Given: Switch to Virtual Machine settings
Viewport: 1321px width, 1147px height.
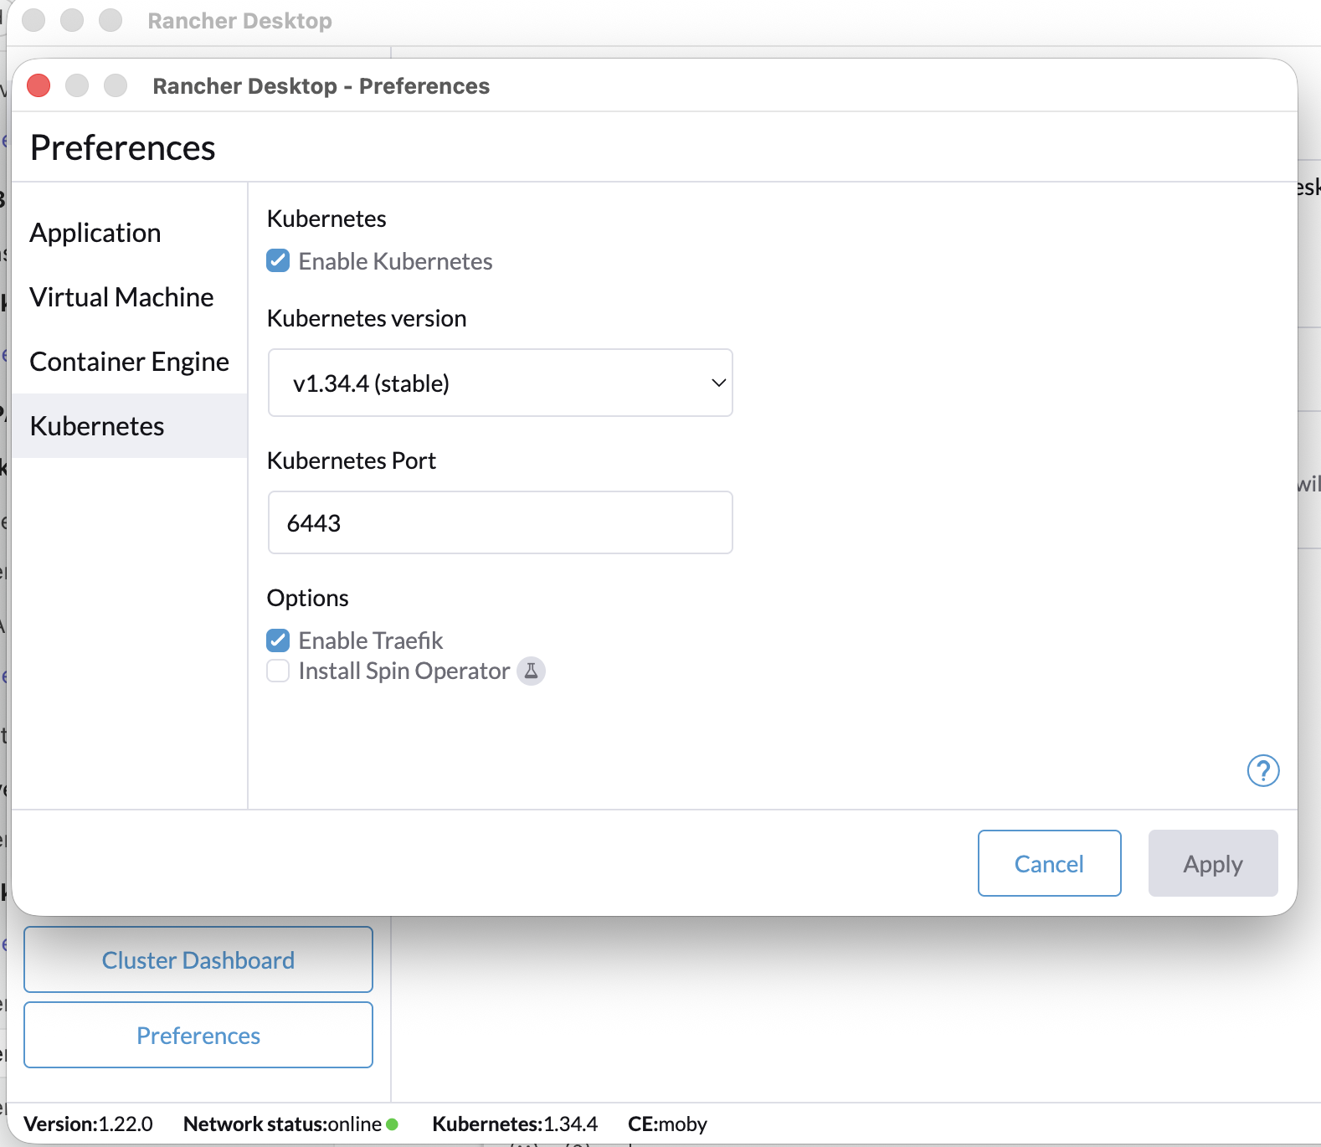Looking at the screenshot, I should pyautogui.click(x=130, y=297).
